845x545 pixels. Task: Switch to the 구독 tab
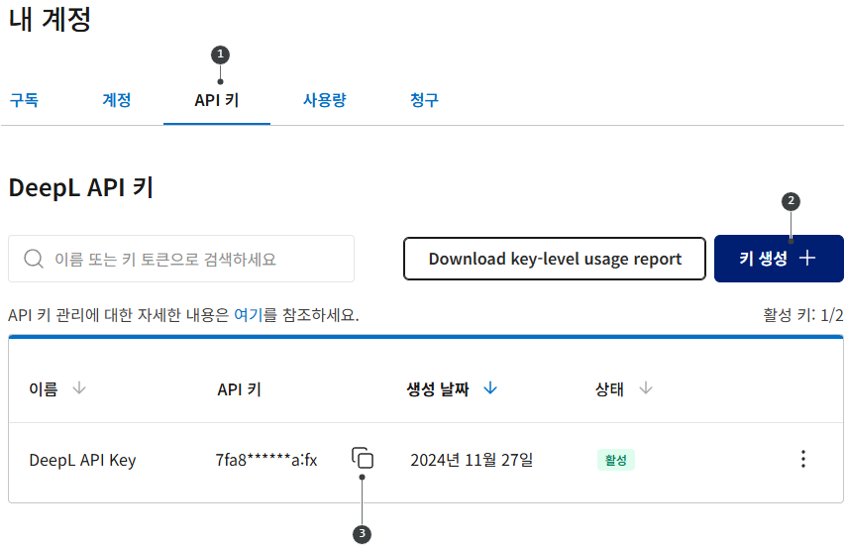[24, 100]
